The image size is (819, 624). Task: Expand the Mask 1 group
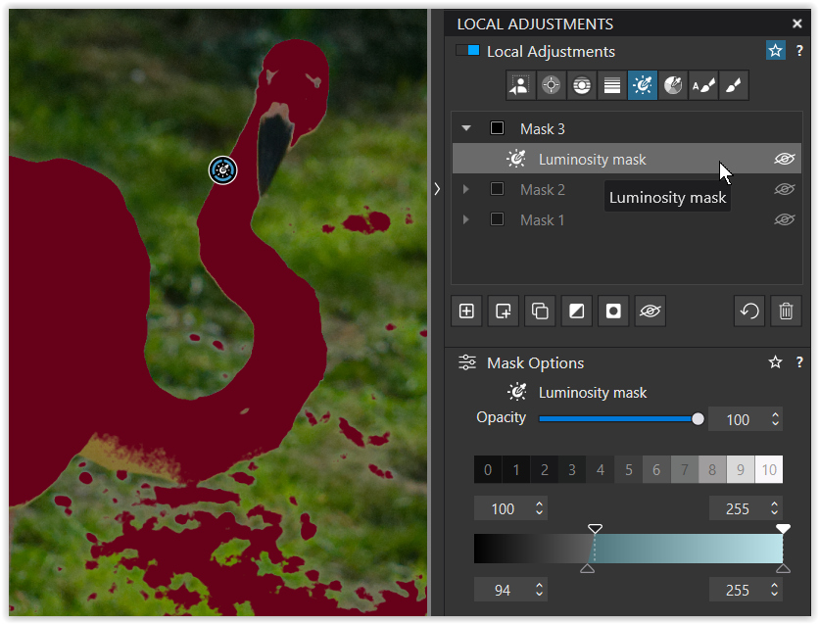[x=466, y=219]
